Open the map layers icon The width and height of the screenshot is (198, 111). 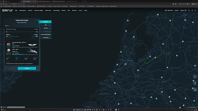click(x=195, y=77)
